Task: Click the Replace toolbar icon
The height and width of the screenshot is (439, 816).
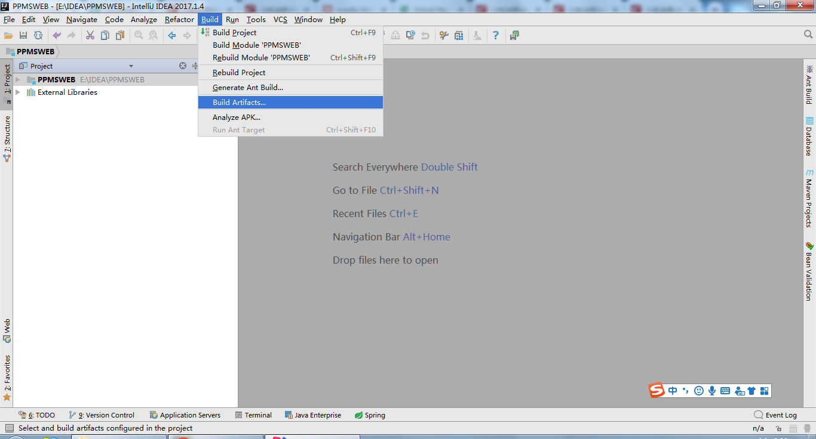Action: point(154,36)
